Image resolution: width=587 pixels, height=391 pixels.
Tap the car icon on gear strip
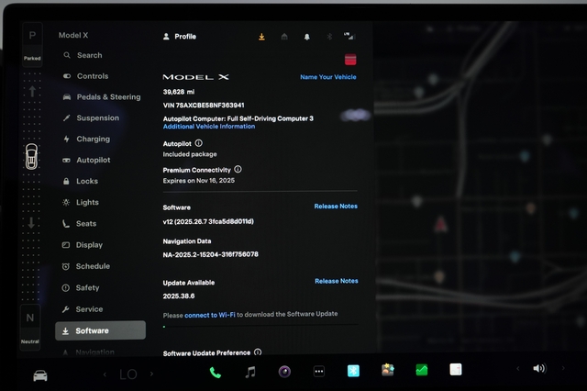(x=31, y=157)
